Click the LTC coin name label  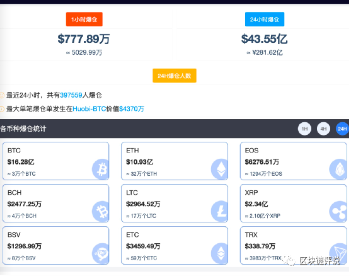click(x=132, y=192)
